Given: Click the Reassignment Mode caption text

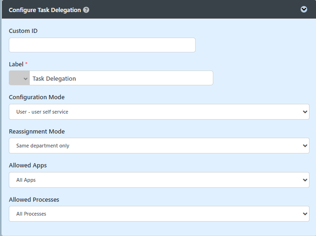Looking at the screenshot, I should click(37, 132).
